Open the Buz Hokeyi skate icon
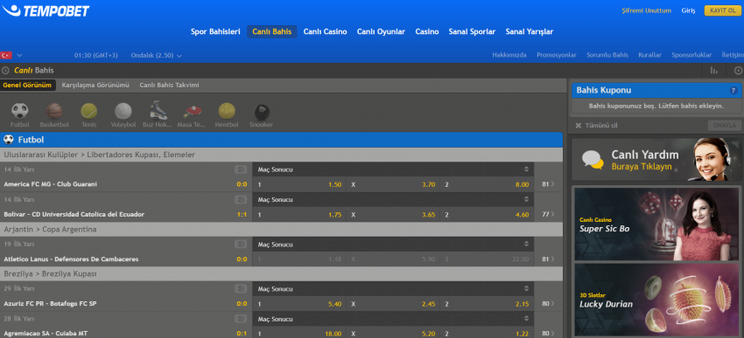Image resolution: width=744 pixels, height=338 pixels. pyautogui.click(x=158, y=110)
